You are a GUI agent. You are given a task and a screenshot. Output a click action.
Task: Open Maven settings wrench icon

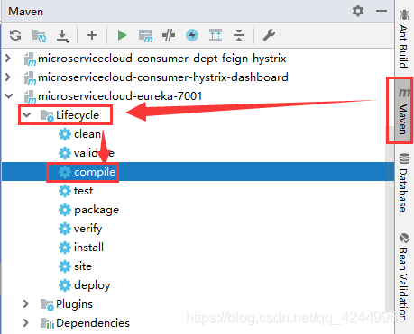[269, 35]
